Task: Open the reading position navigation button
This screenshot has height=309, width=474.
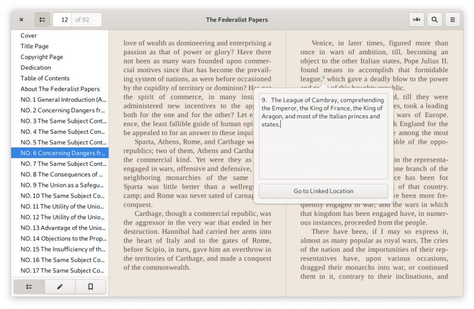Action: click(417, 20)
